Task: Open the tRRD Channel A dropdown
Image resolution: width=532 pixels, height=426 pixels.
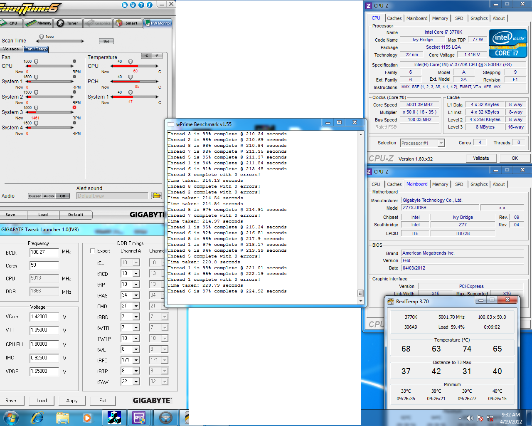Action: (136, 317)
